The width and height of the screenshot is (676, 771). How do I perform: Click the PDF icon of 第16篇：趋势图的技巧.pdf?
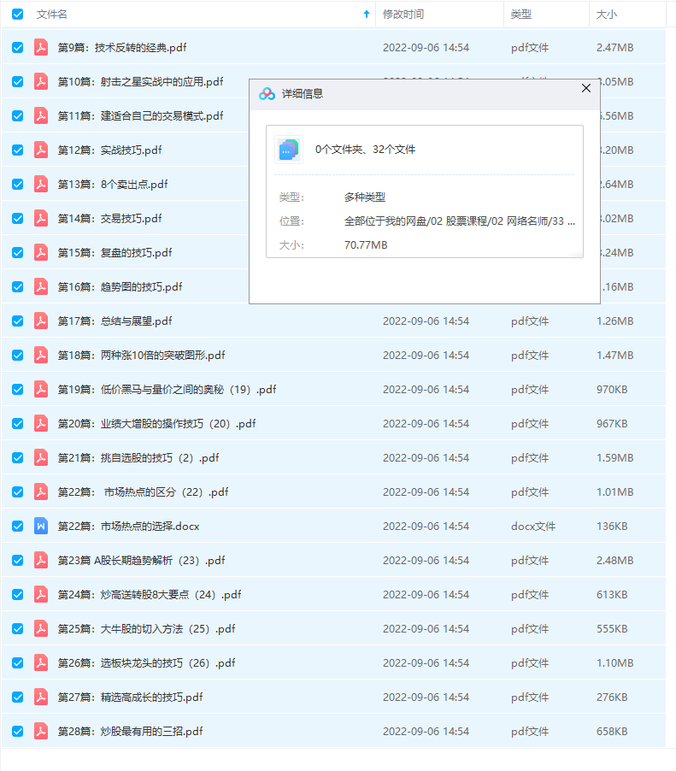click(x=41, y=286)
